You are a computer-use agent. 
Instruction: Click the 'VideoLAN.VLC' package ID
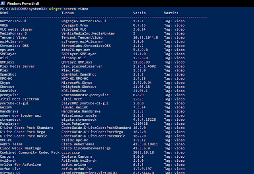coord(74,29)
